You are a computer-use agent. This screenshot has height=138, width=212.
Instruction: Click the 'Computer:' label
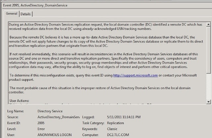coord(90,135)
